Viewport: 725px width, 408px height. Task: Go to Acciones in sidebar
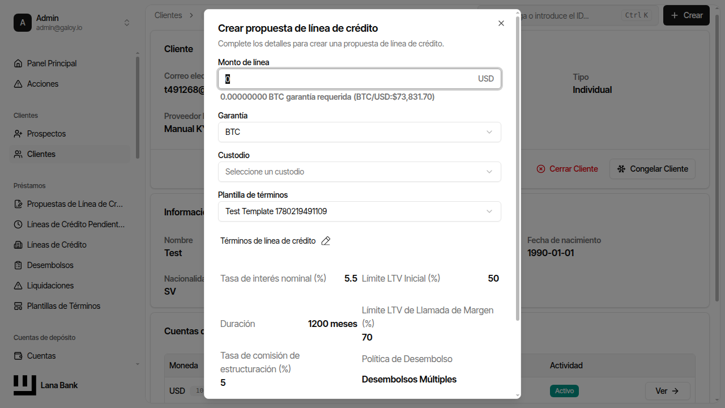click(x=70, y=84)
